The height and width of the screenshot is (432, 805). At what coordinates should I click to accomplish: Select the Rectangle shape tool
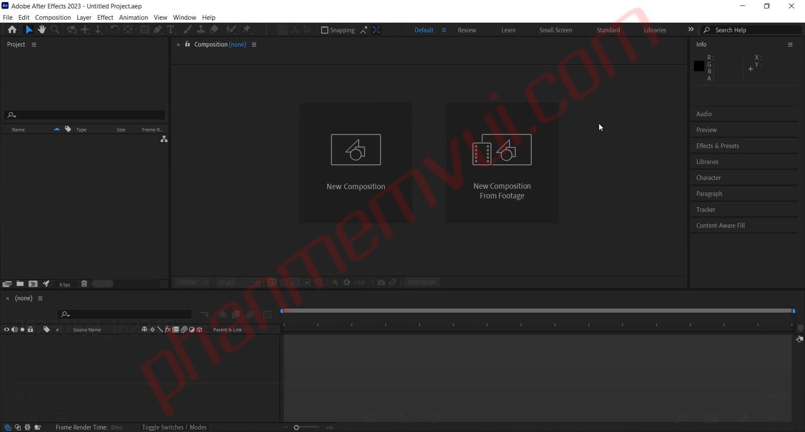click(x=144, y=30)
